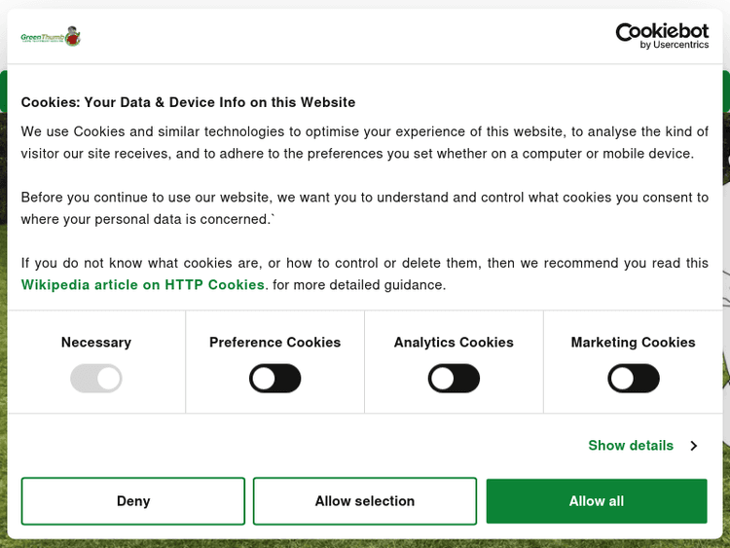
Task: Click the Allow selection button
Action: tap(365, 501)
